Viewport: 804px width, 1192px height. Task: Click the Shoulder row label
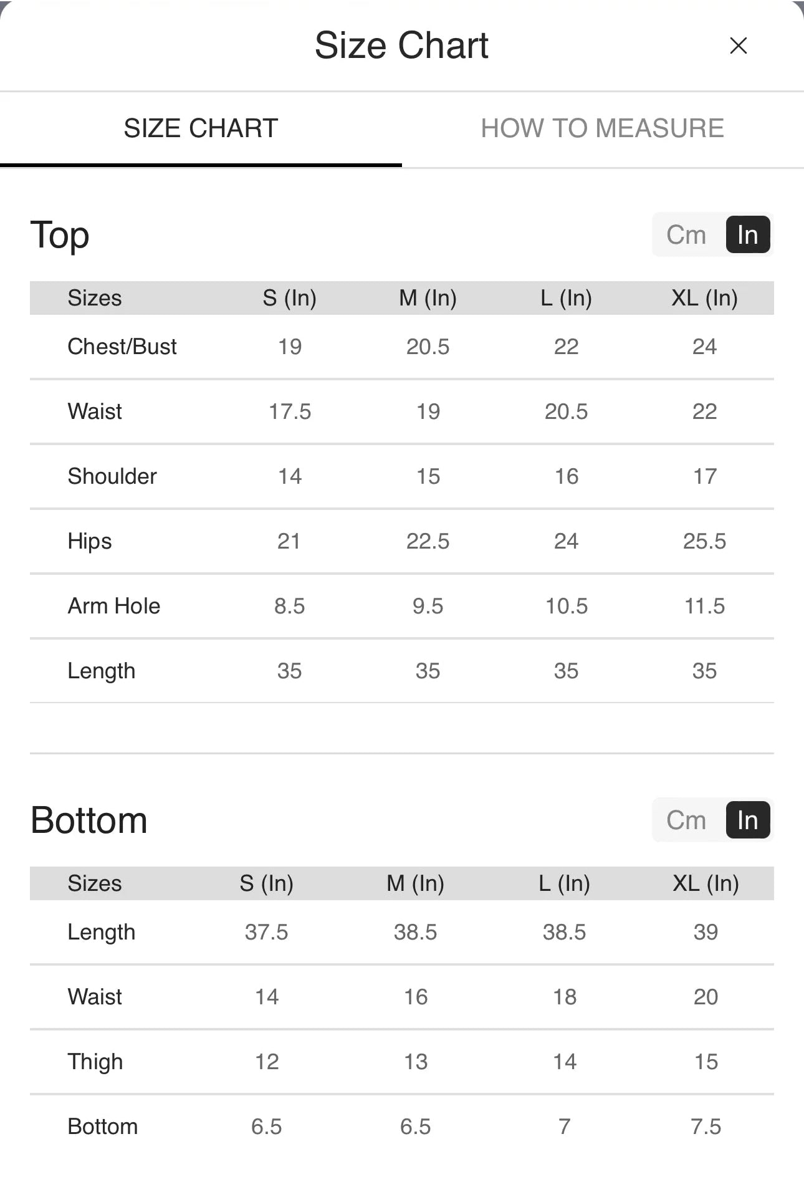coord(112,476)
